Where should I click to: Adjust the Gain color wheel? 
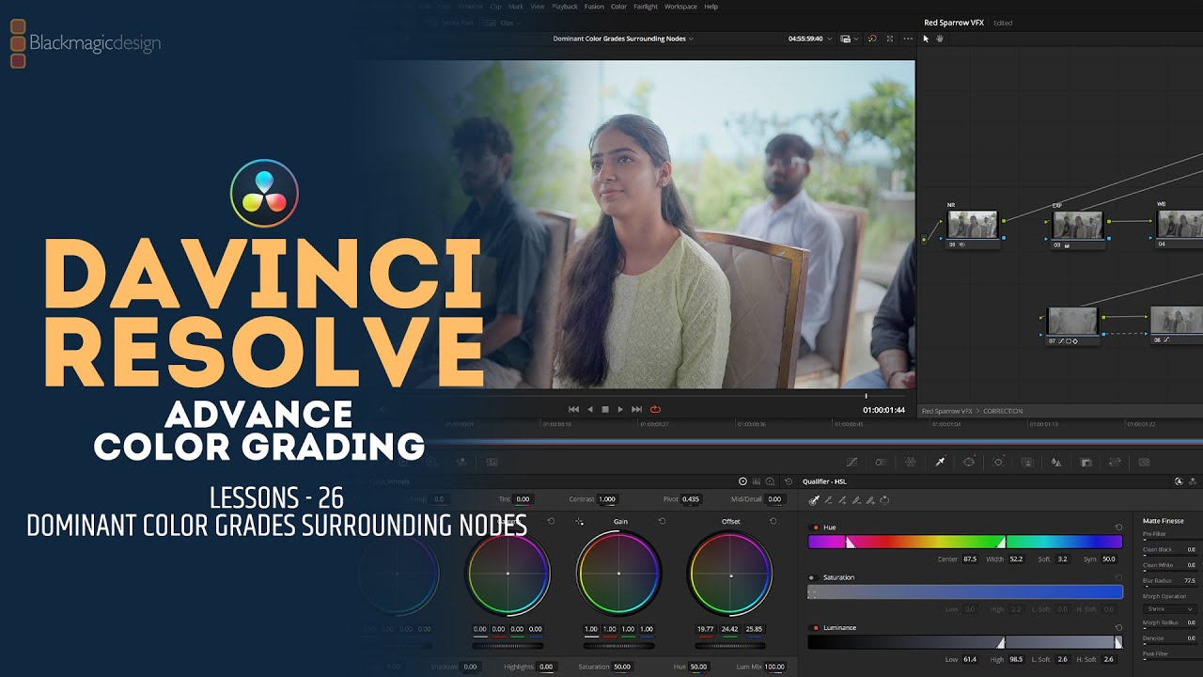click(x=618, y=573)
